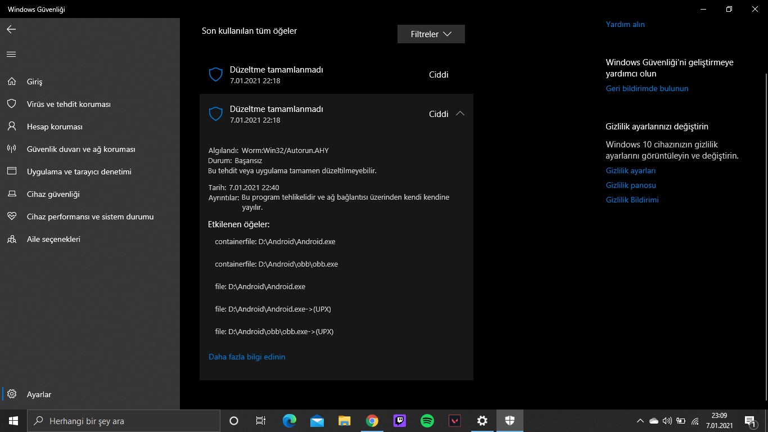Click Geri bildirimde bulunun link
This screenshot has height=432, width=768.
tap(647, 88)
